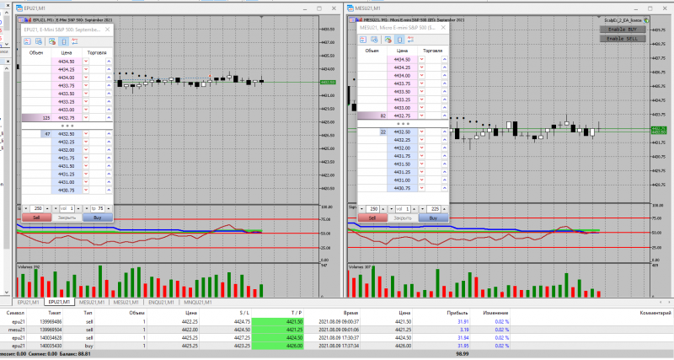Increase vol value in EPU21 panel
The height and width of the screenshot is (360, 674).
(x=78, y=208)
